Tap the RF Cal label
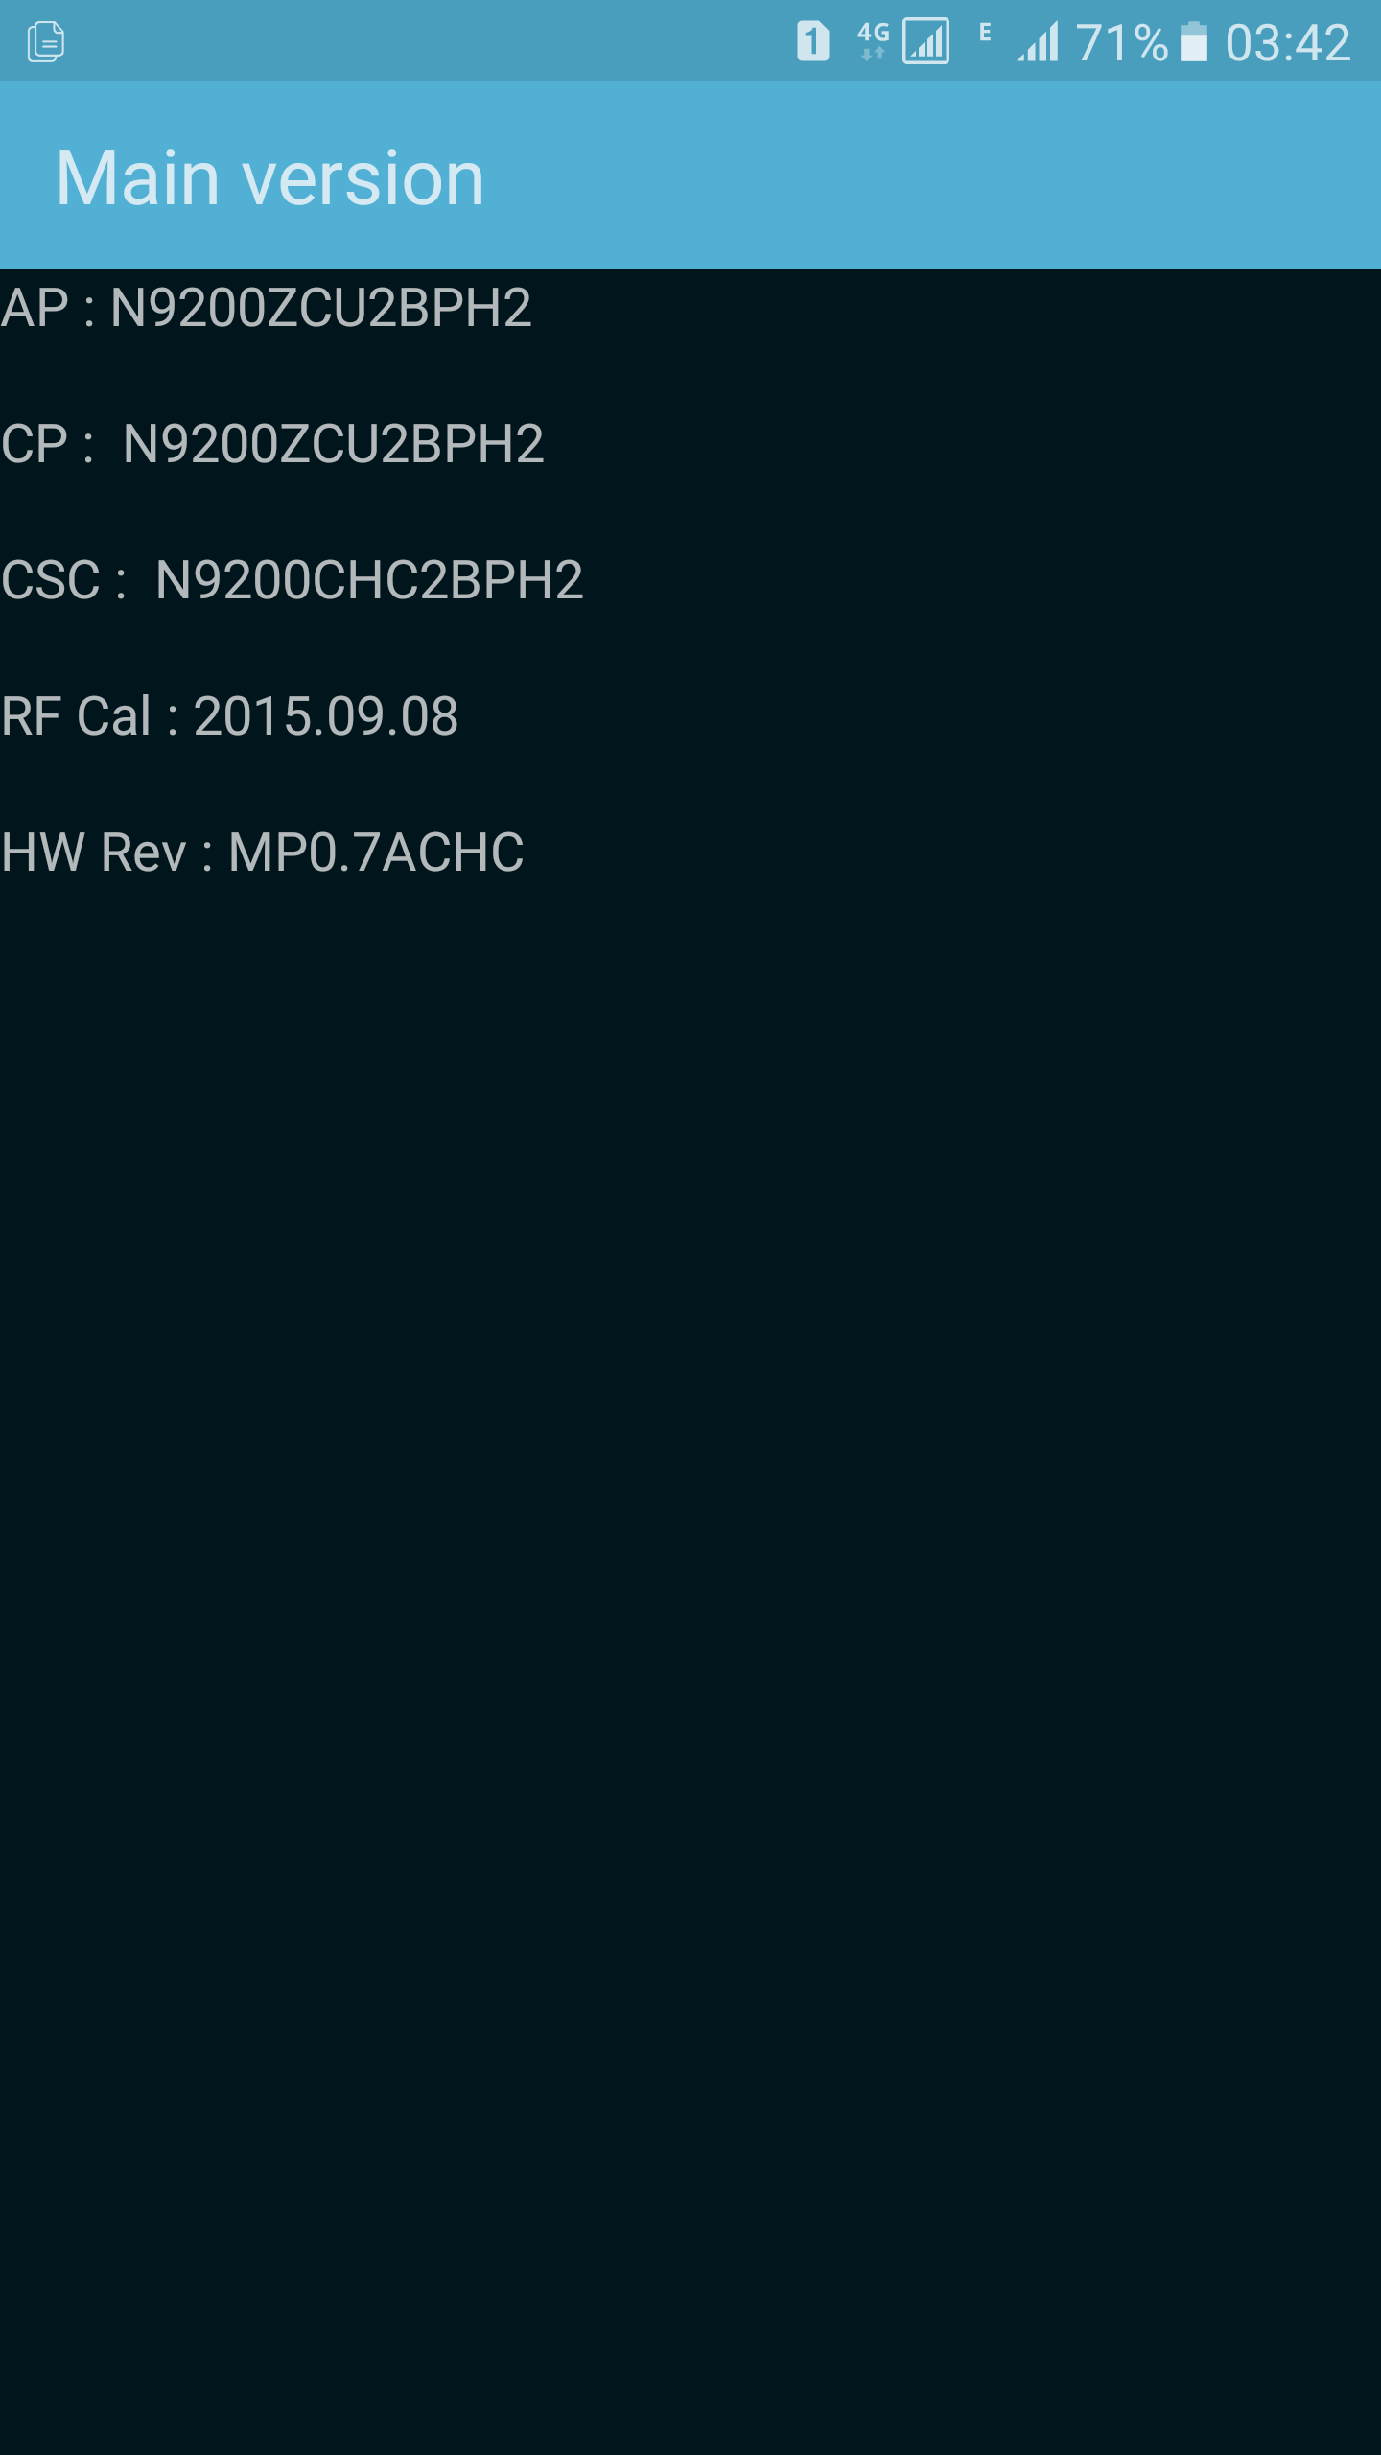 coord(77,716)
